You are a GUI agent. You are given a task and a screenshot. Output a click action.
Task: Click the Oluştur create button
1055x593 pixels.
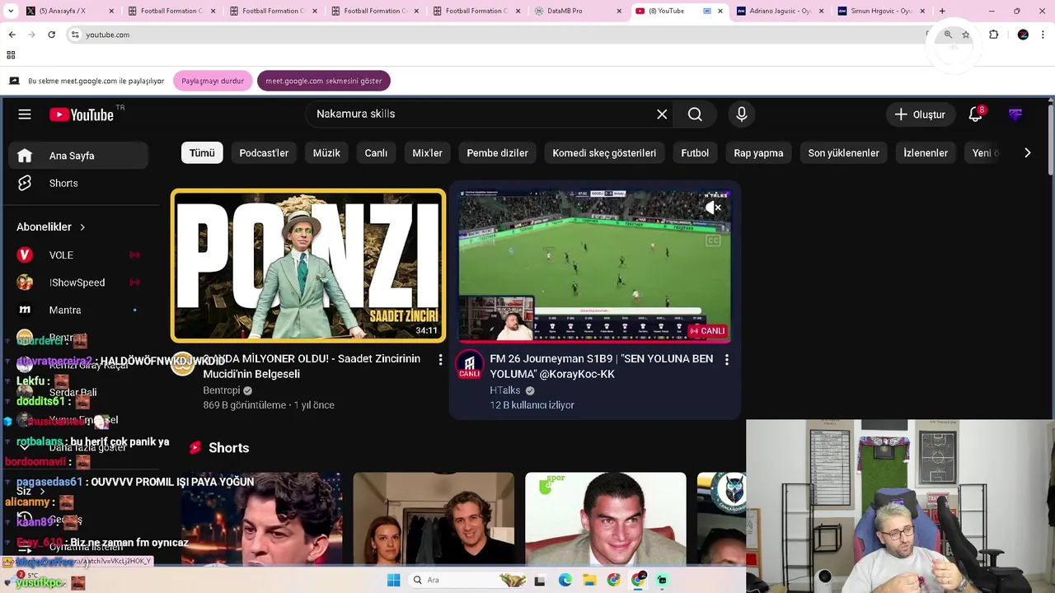[x=921, y=114]
